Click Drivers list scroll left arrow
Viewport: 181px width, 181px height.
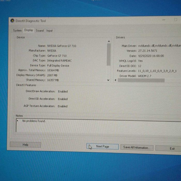(x=115, y=80)
